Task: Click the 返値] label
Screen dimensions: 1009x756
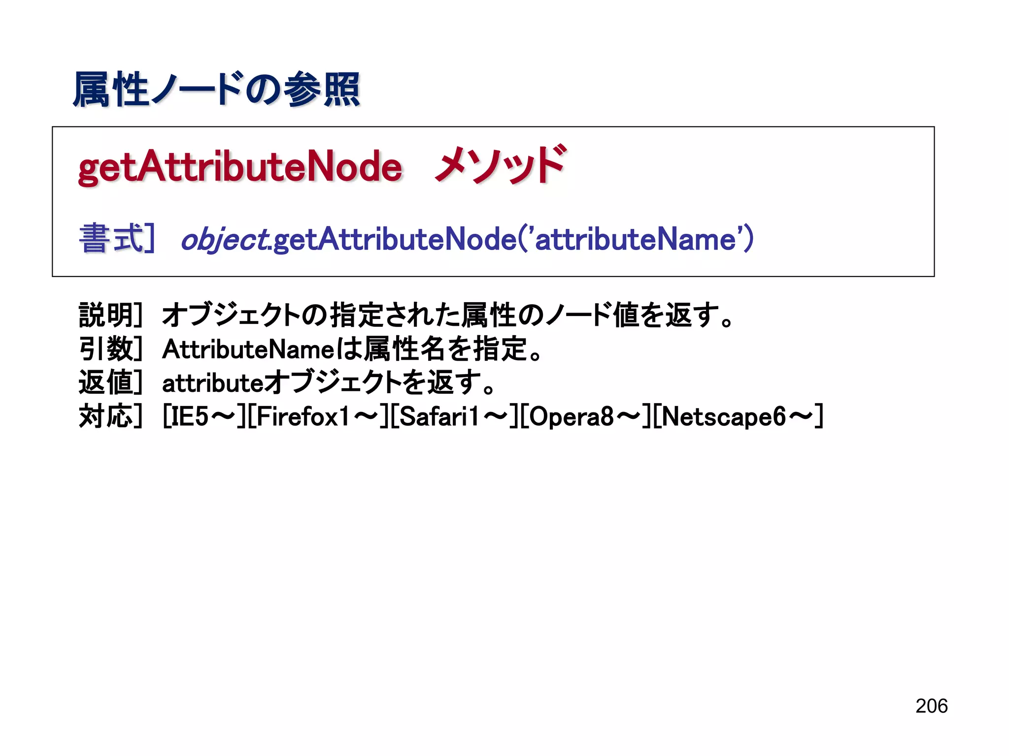Action: point(111,382)
